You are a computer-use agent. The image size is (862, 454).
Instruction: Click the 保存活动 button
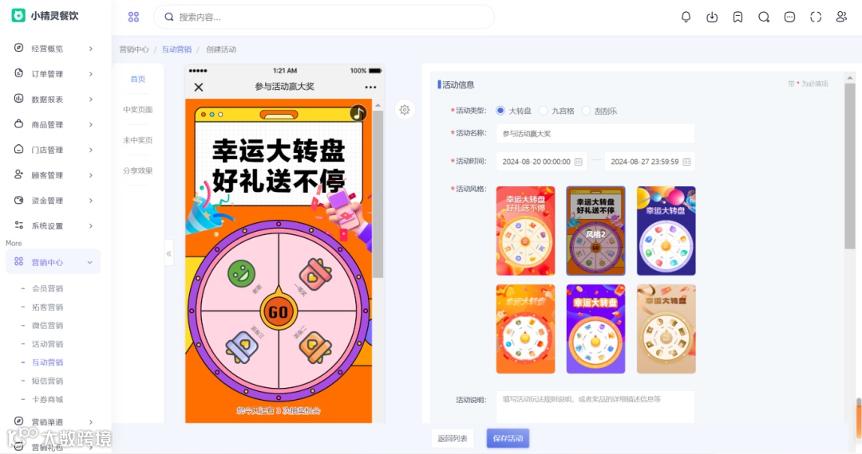508,438
